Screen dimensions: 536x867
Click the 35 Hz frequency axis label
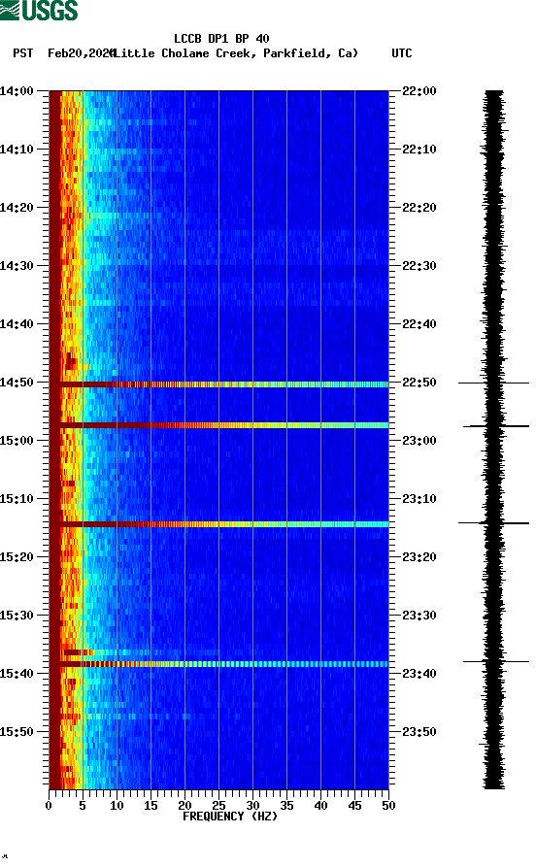(x=286, y=806)
